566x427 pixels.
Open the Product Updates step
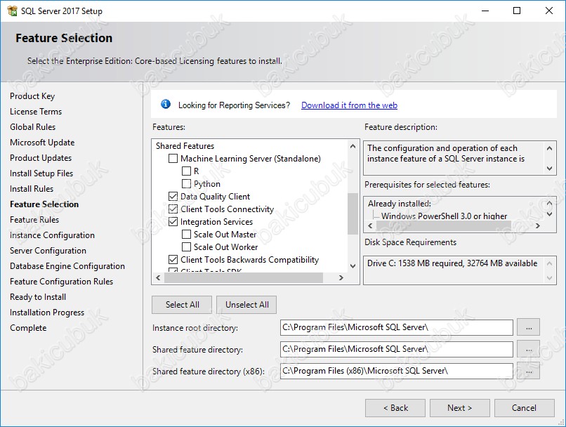41,158
